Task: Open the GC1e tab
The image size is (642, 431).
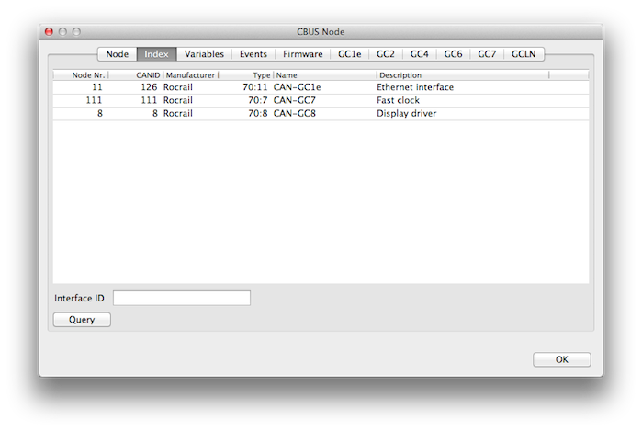Action: (x=351, y=54)
